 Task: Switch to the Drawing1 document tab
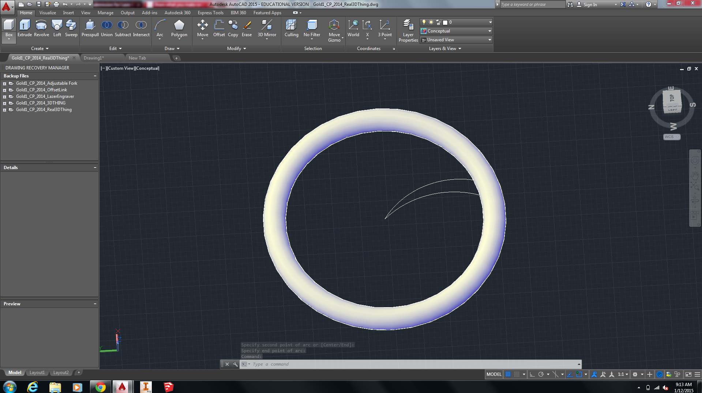tap(94, 58)
